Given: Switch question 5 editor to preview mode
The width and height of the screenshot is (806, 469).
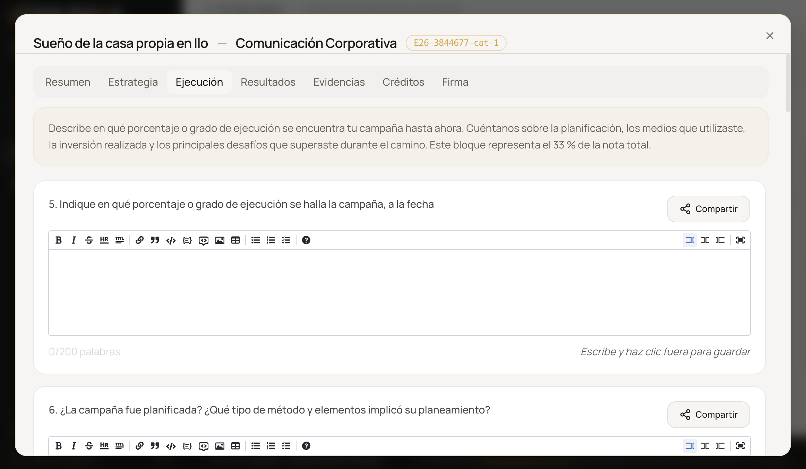Looking at the screenshot, I should [x=720, y=240].
